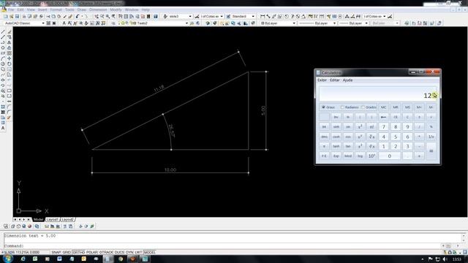
Task: Select the Move modify tool
Action: pyautogui.click(x=10, y=58)
